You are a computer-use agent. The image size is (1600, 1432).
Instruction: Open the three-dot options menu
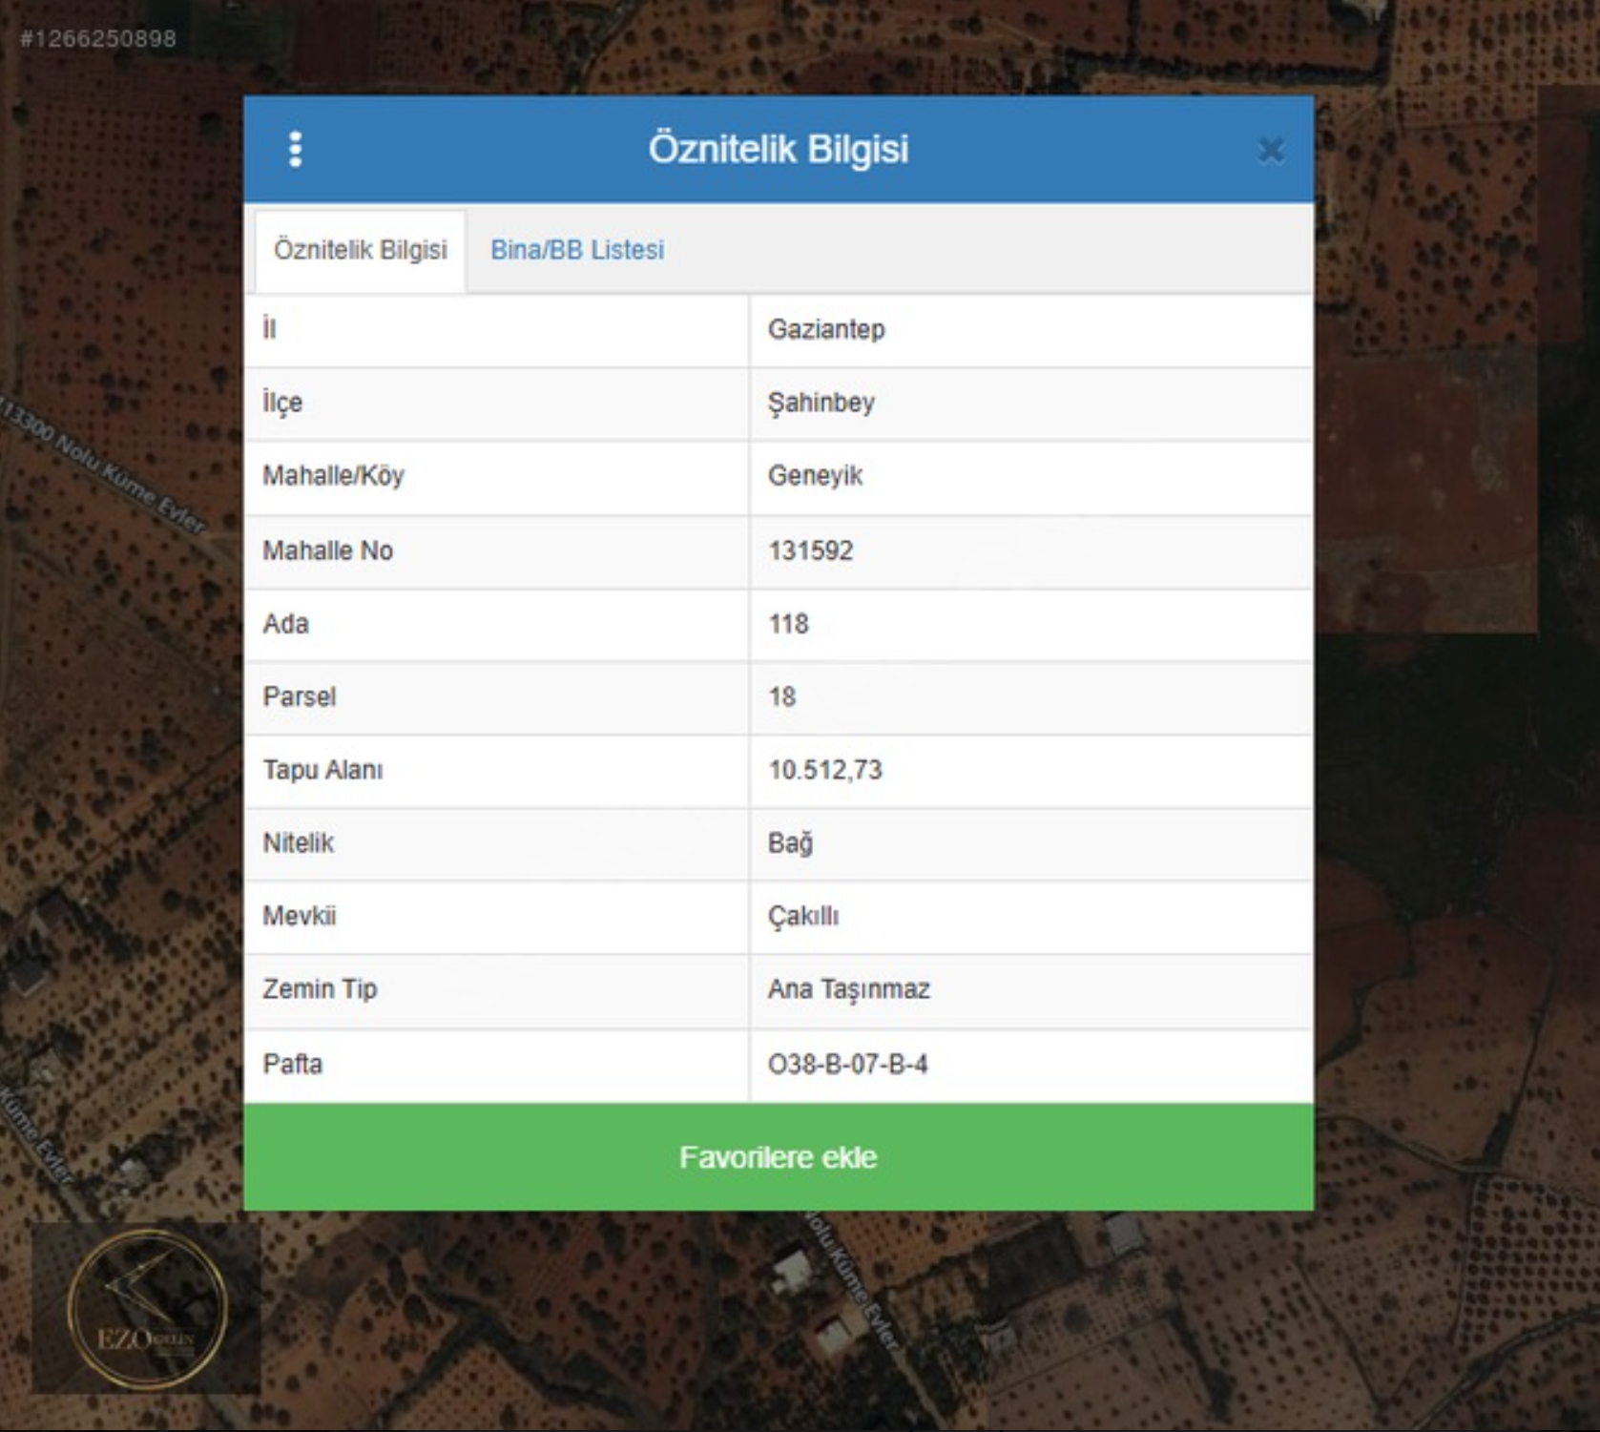[295, 150]
